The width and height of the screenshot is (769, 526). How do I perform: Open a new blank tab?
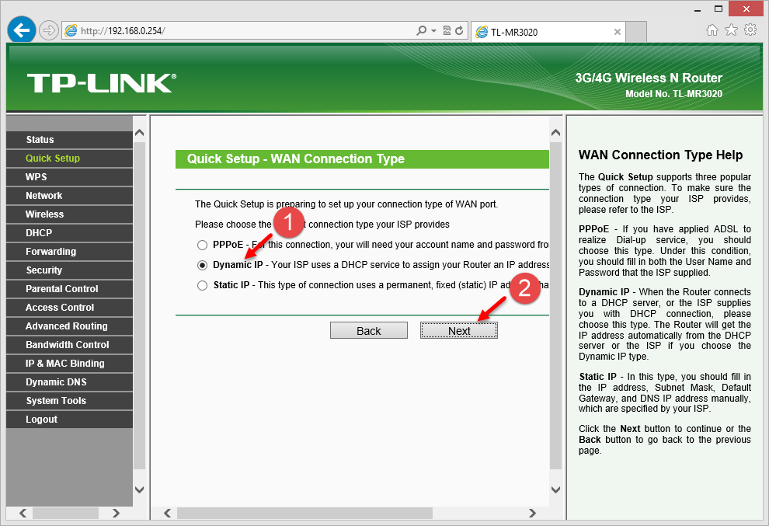tap(636, 32)
